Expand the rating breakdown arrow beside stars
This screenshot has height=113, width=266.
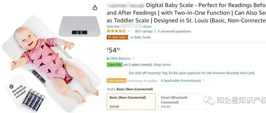(129, 31)
